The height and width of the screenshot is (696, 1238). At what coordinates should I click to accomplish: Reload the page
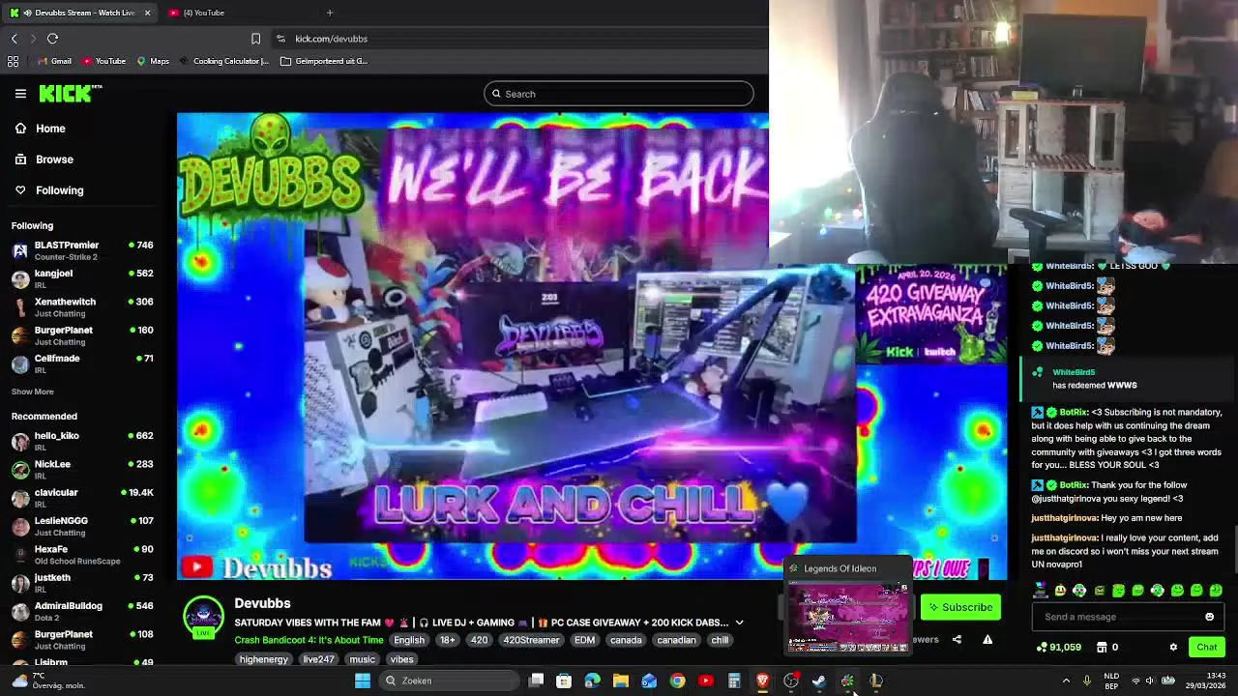click(x=52, y=39)
